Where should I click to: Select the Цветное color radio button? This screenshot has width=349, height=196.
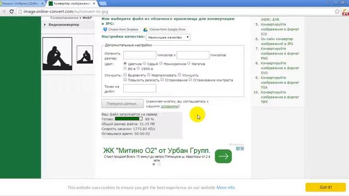pos(125,64)
